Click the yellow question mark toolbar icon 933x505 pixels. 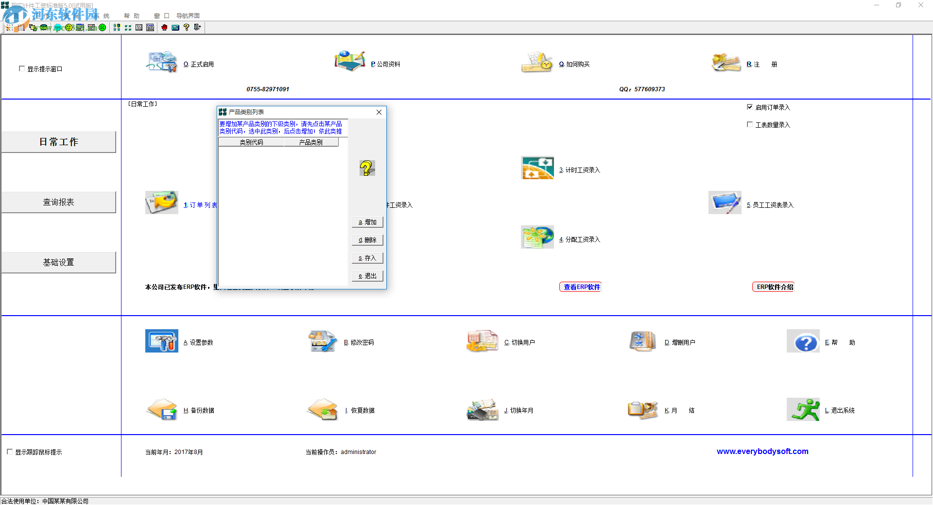pyautogui.click(x=186, y=28)
